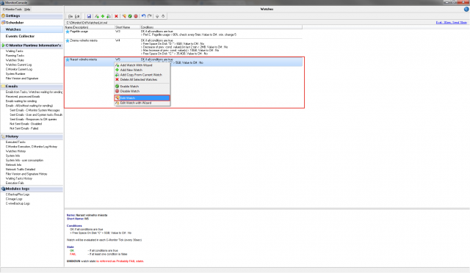This screenshot has height=273, width=470.
Task: Select the Pagefile usage watch row
Action: (184, 33)
